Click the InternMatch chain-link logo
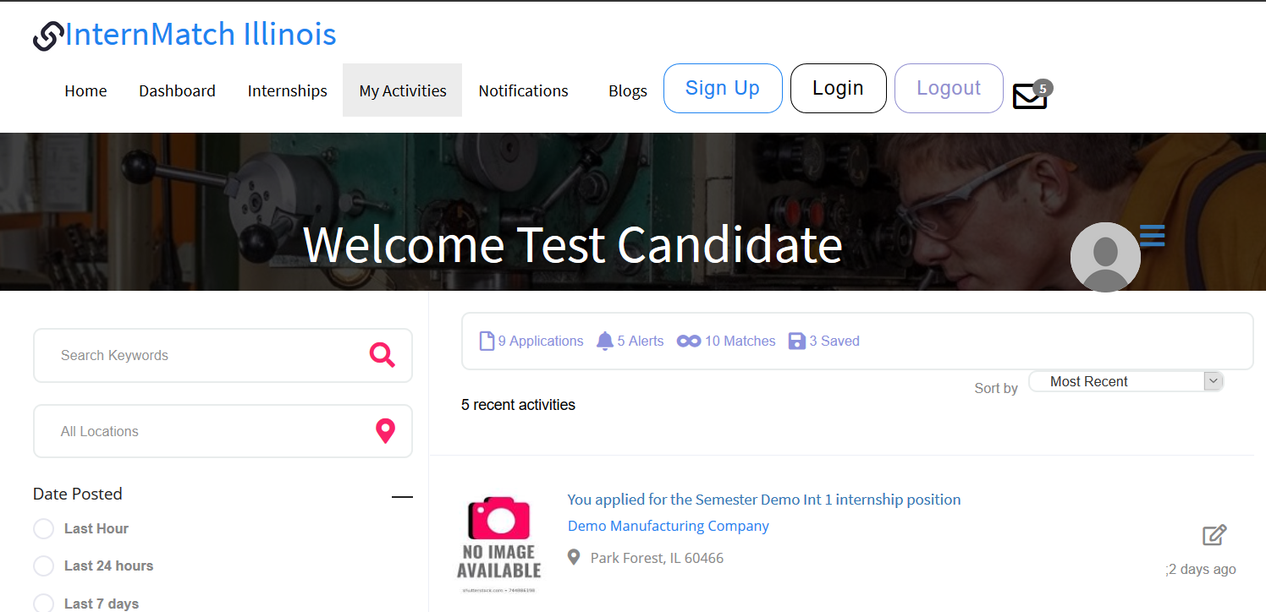 pyautogui.click(x=48, y=36)
